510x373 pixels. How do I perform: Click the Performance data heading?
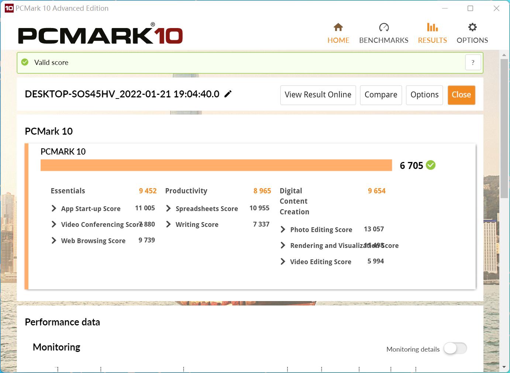(62, 322)
